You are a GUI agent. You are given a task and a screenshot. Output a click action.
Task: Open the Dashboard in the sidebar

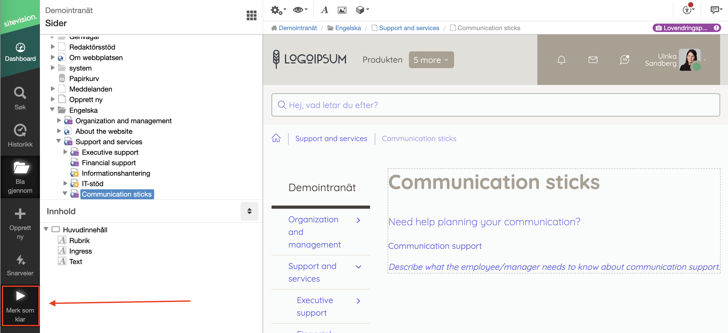pyautogui.click(x=20, y=52)
